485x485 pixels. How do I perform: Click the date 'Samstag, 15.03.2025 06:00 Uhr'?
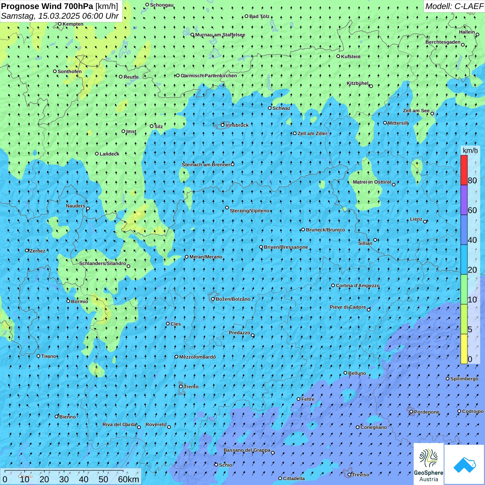pos(60,16)
